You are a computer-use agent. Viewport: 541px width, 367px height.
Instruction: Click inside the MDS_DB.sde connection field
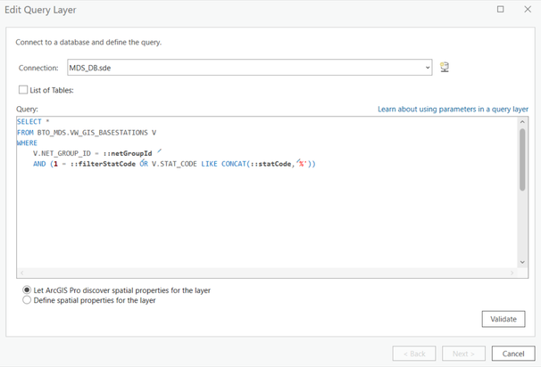pos(246,68)
